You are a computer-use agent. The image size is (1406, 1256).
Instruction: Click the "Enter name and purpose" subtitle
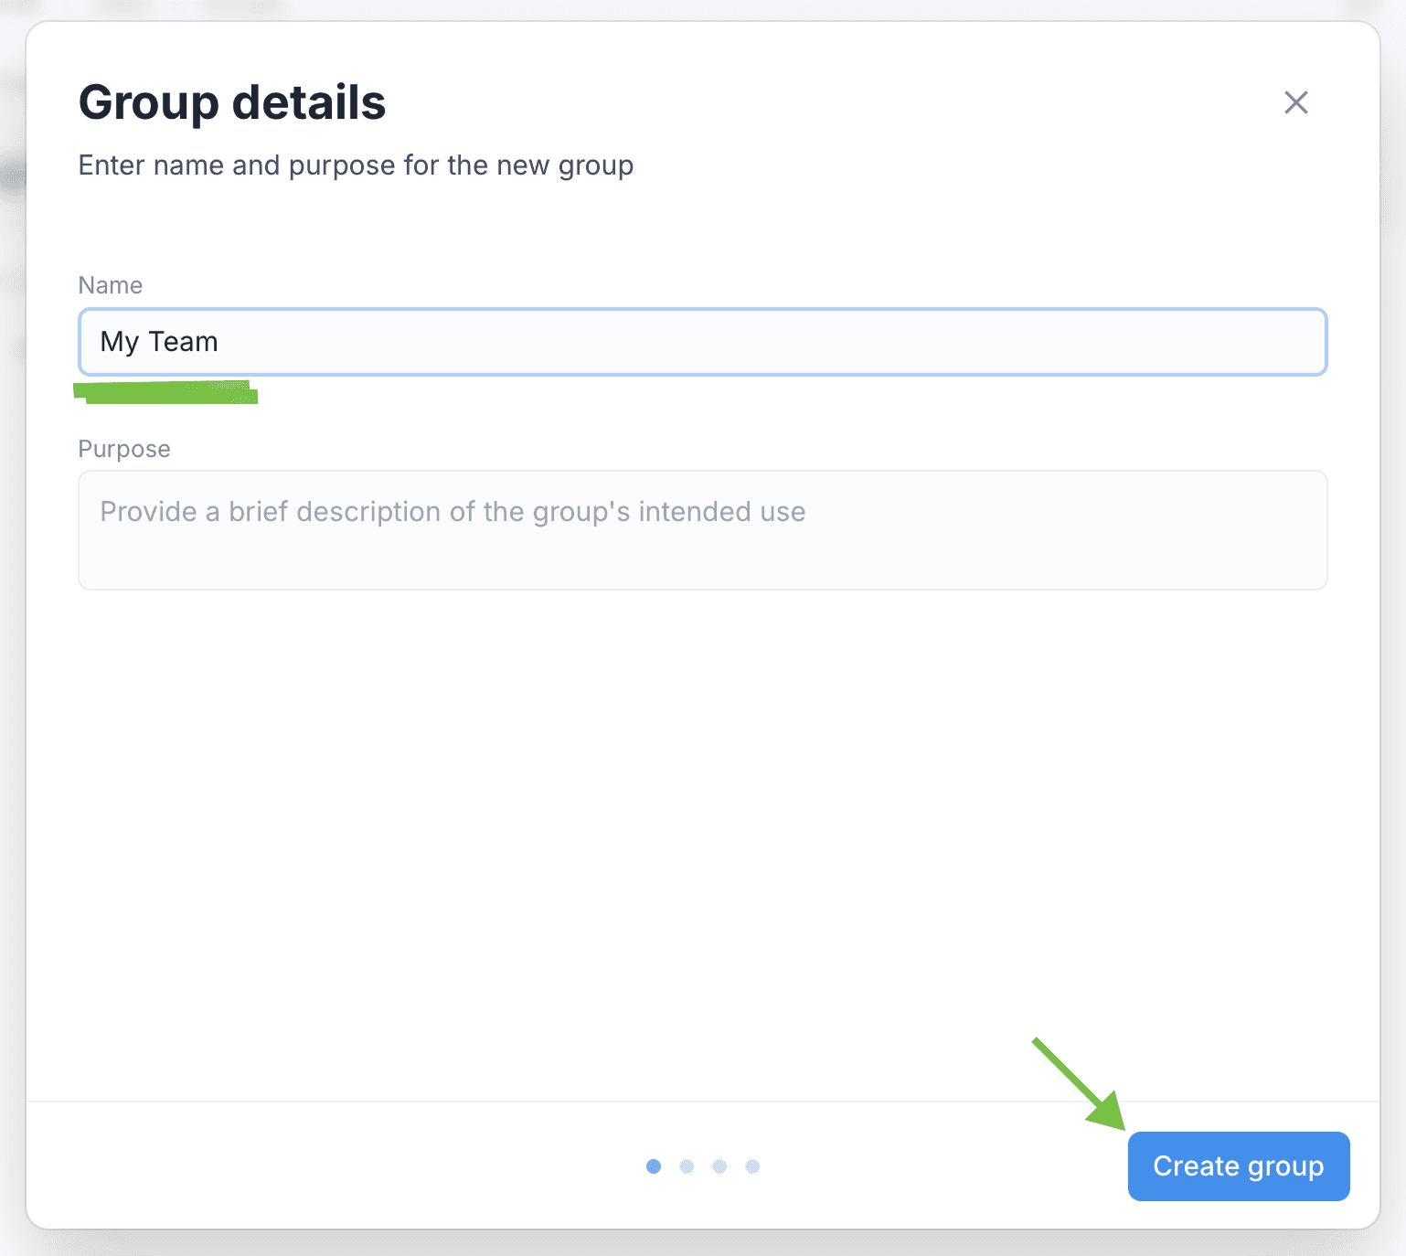click(x=356, y=165)
